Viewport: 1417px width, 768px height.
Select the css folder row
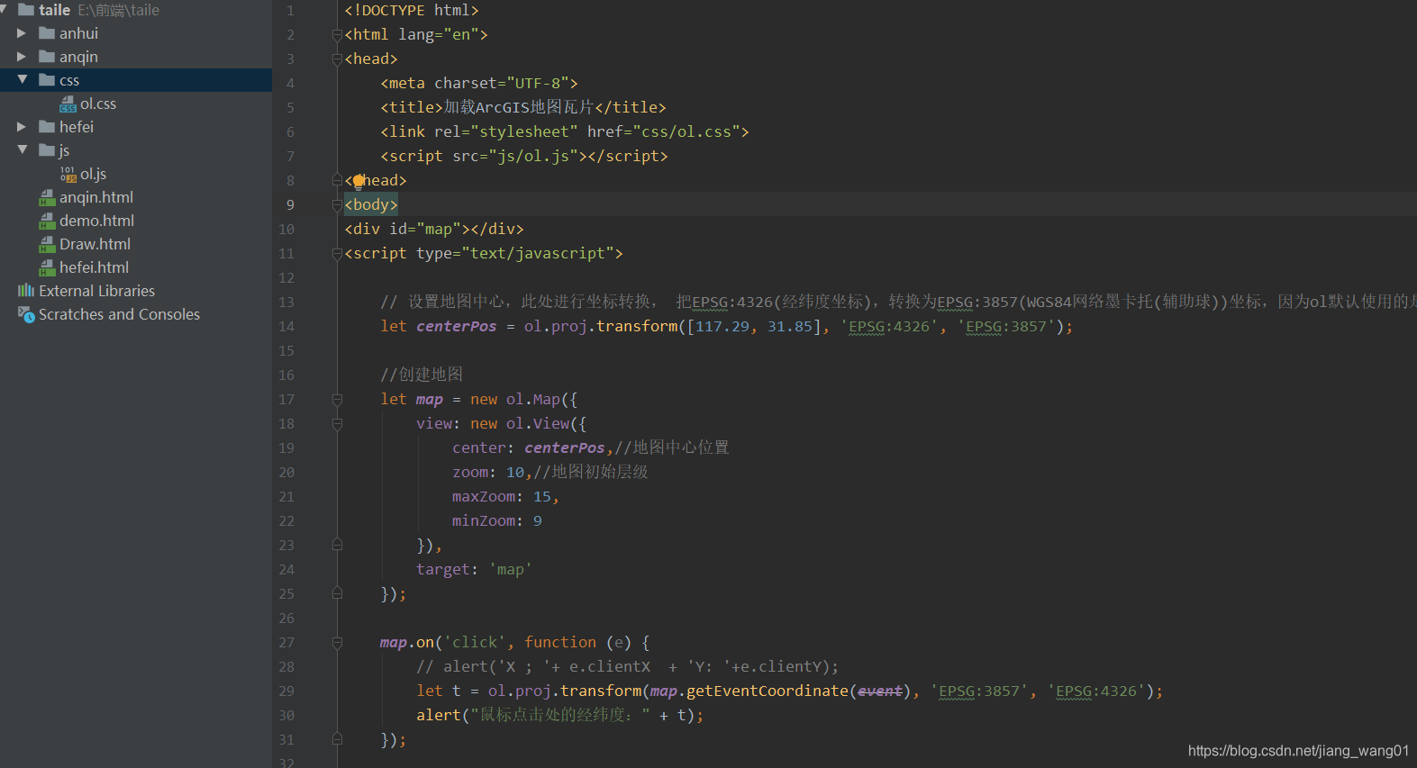[136, 80]
